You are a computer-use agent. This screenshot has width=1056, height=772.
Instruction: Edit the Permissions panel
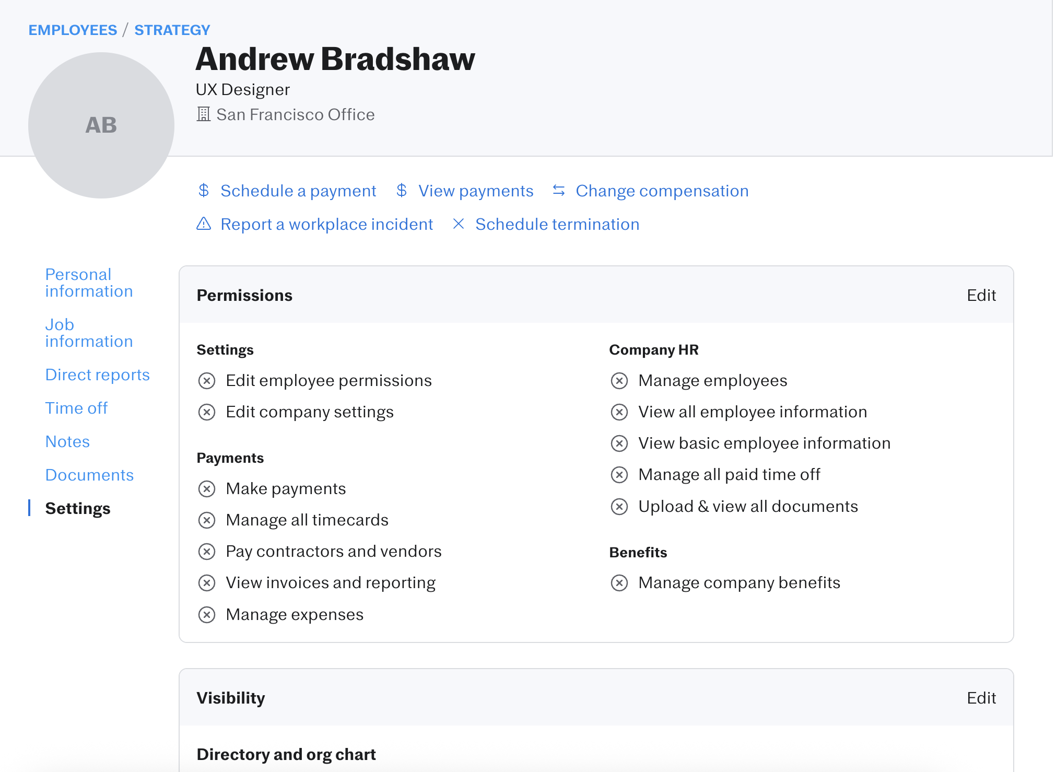tap(981, 295)
